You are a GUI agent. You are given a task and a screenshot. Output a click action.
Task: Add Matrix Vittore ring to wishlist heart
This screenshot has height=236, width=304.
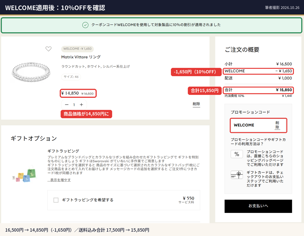coord(48,49)
